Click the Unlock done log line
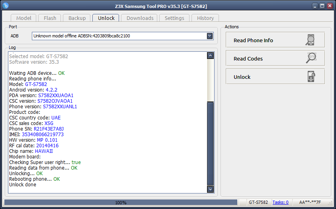Image resolution: width=336 pixels, height=209 pixels. (x=23, y=185)
